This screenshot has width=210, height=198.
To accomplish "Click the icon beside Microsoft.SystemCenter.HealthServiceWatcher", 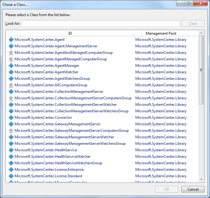I will click(x=11, y=157).
